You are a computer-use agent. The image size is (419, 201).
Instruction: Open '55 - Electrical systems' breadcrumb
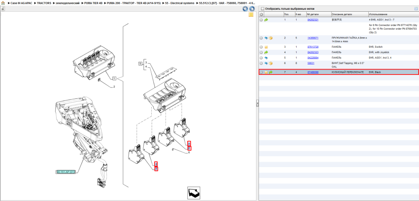pos(180,3)
